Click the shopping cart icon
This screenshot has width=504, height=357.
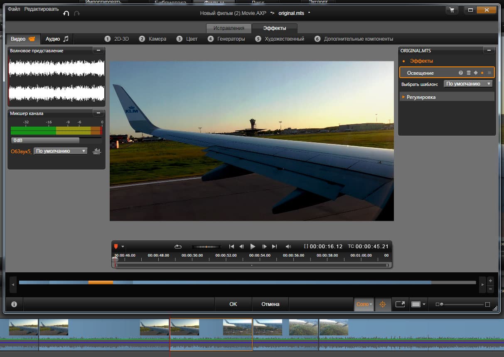[x=452, y=10]
